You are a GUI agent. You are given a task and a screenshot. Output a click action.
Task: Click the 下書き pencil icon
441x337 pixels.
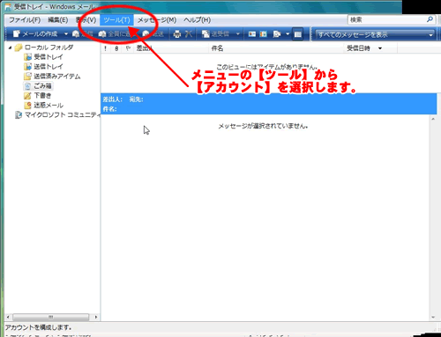coord(27,96)
